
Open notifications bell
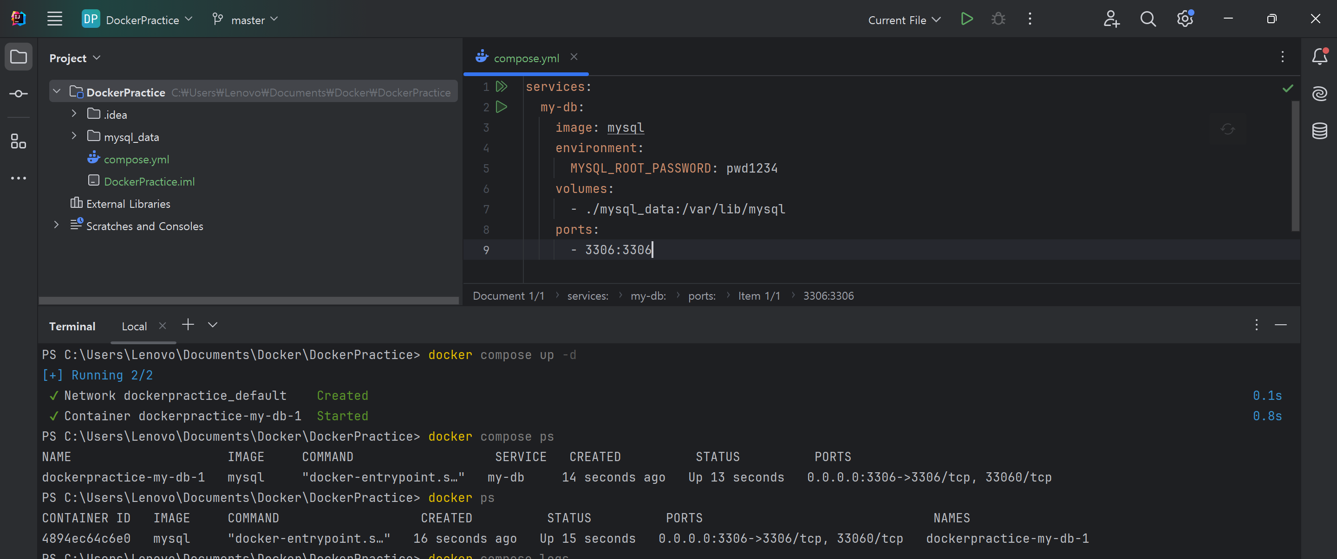point(1319,57)
